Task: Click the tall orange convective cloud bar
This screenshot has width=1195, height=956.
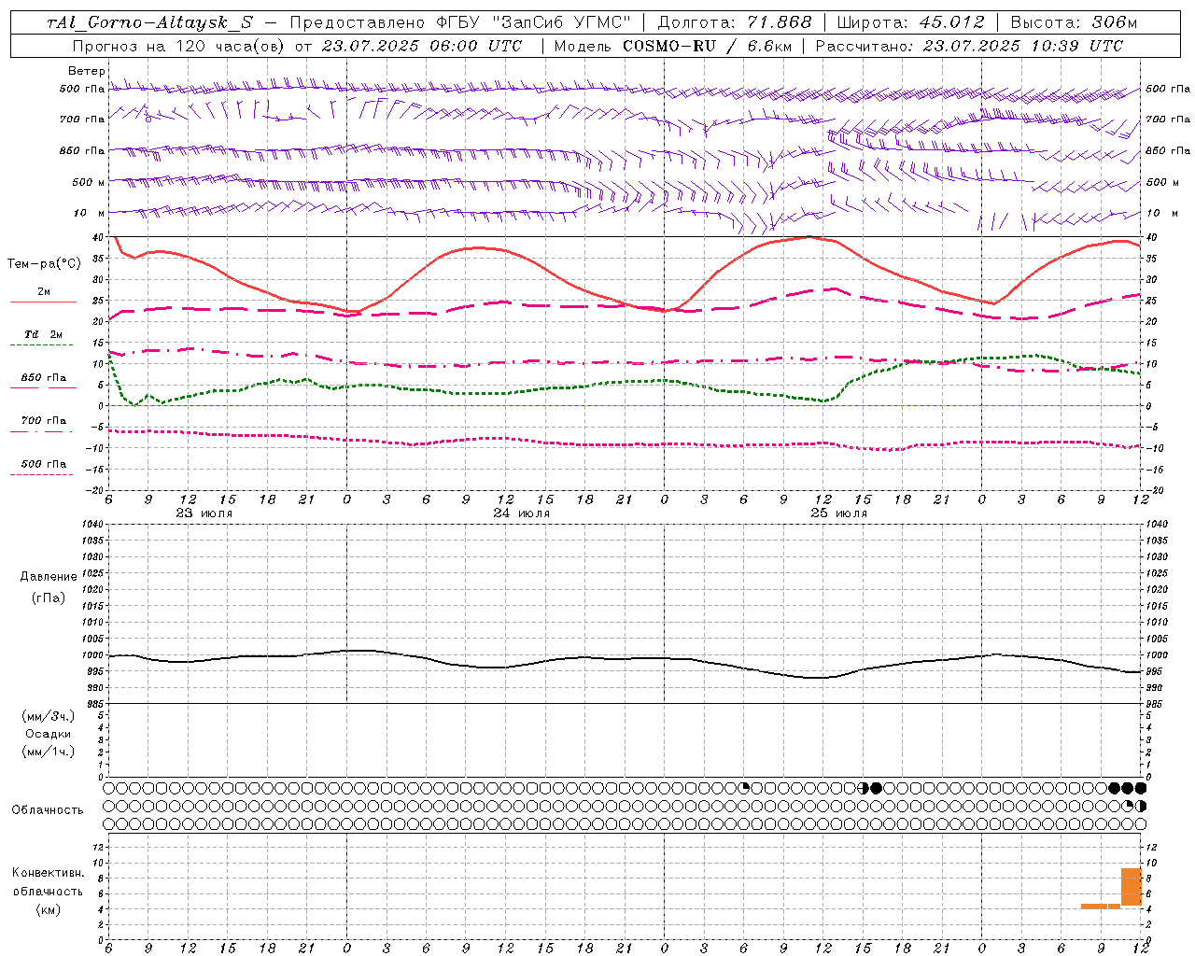Action: point(1131,887)
